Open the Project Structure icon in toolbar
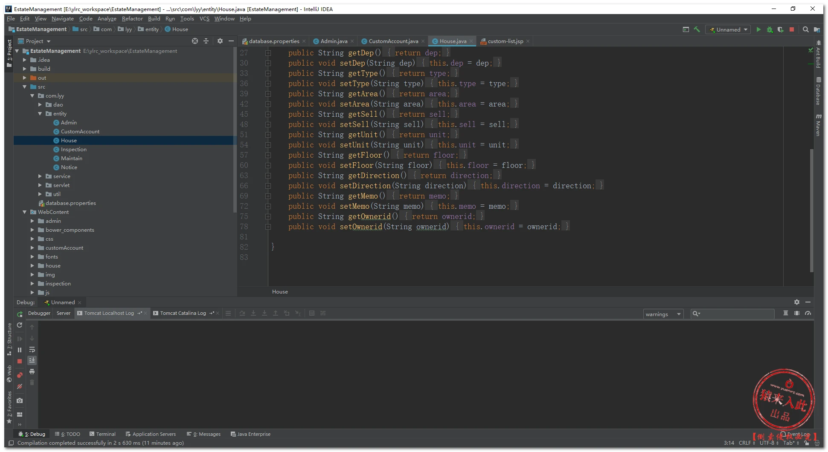The height and width of the screenshot is (452, 828). click(x=816, y=29)
